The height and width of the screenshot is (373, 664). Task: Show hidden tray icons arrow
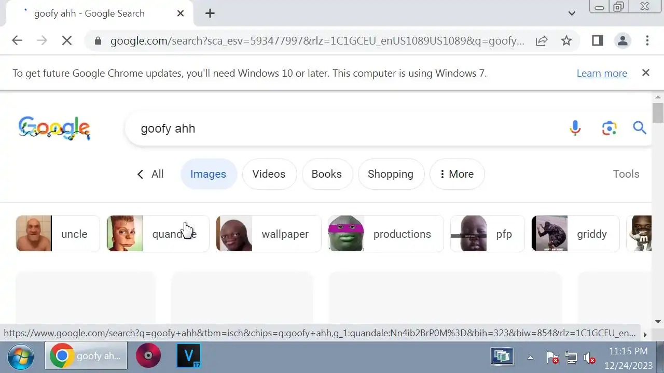pos(530,357)
